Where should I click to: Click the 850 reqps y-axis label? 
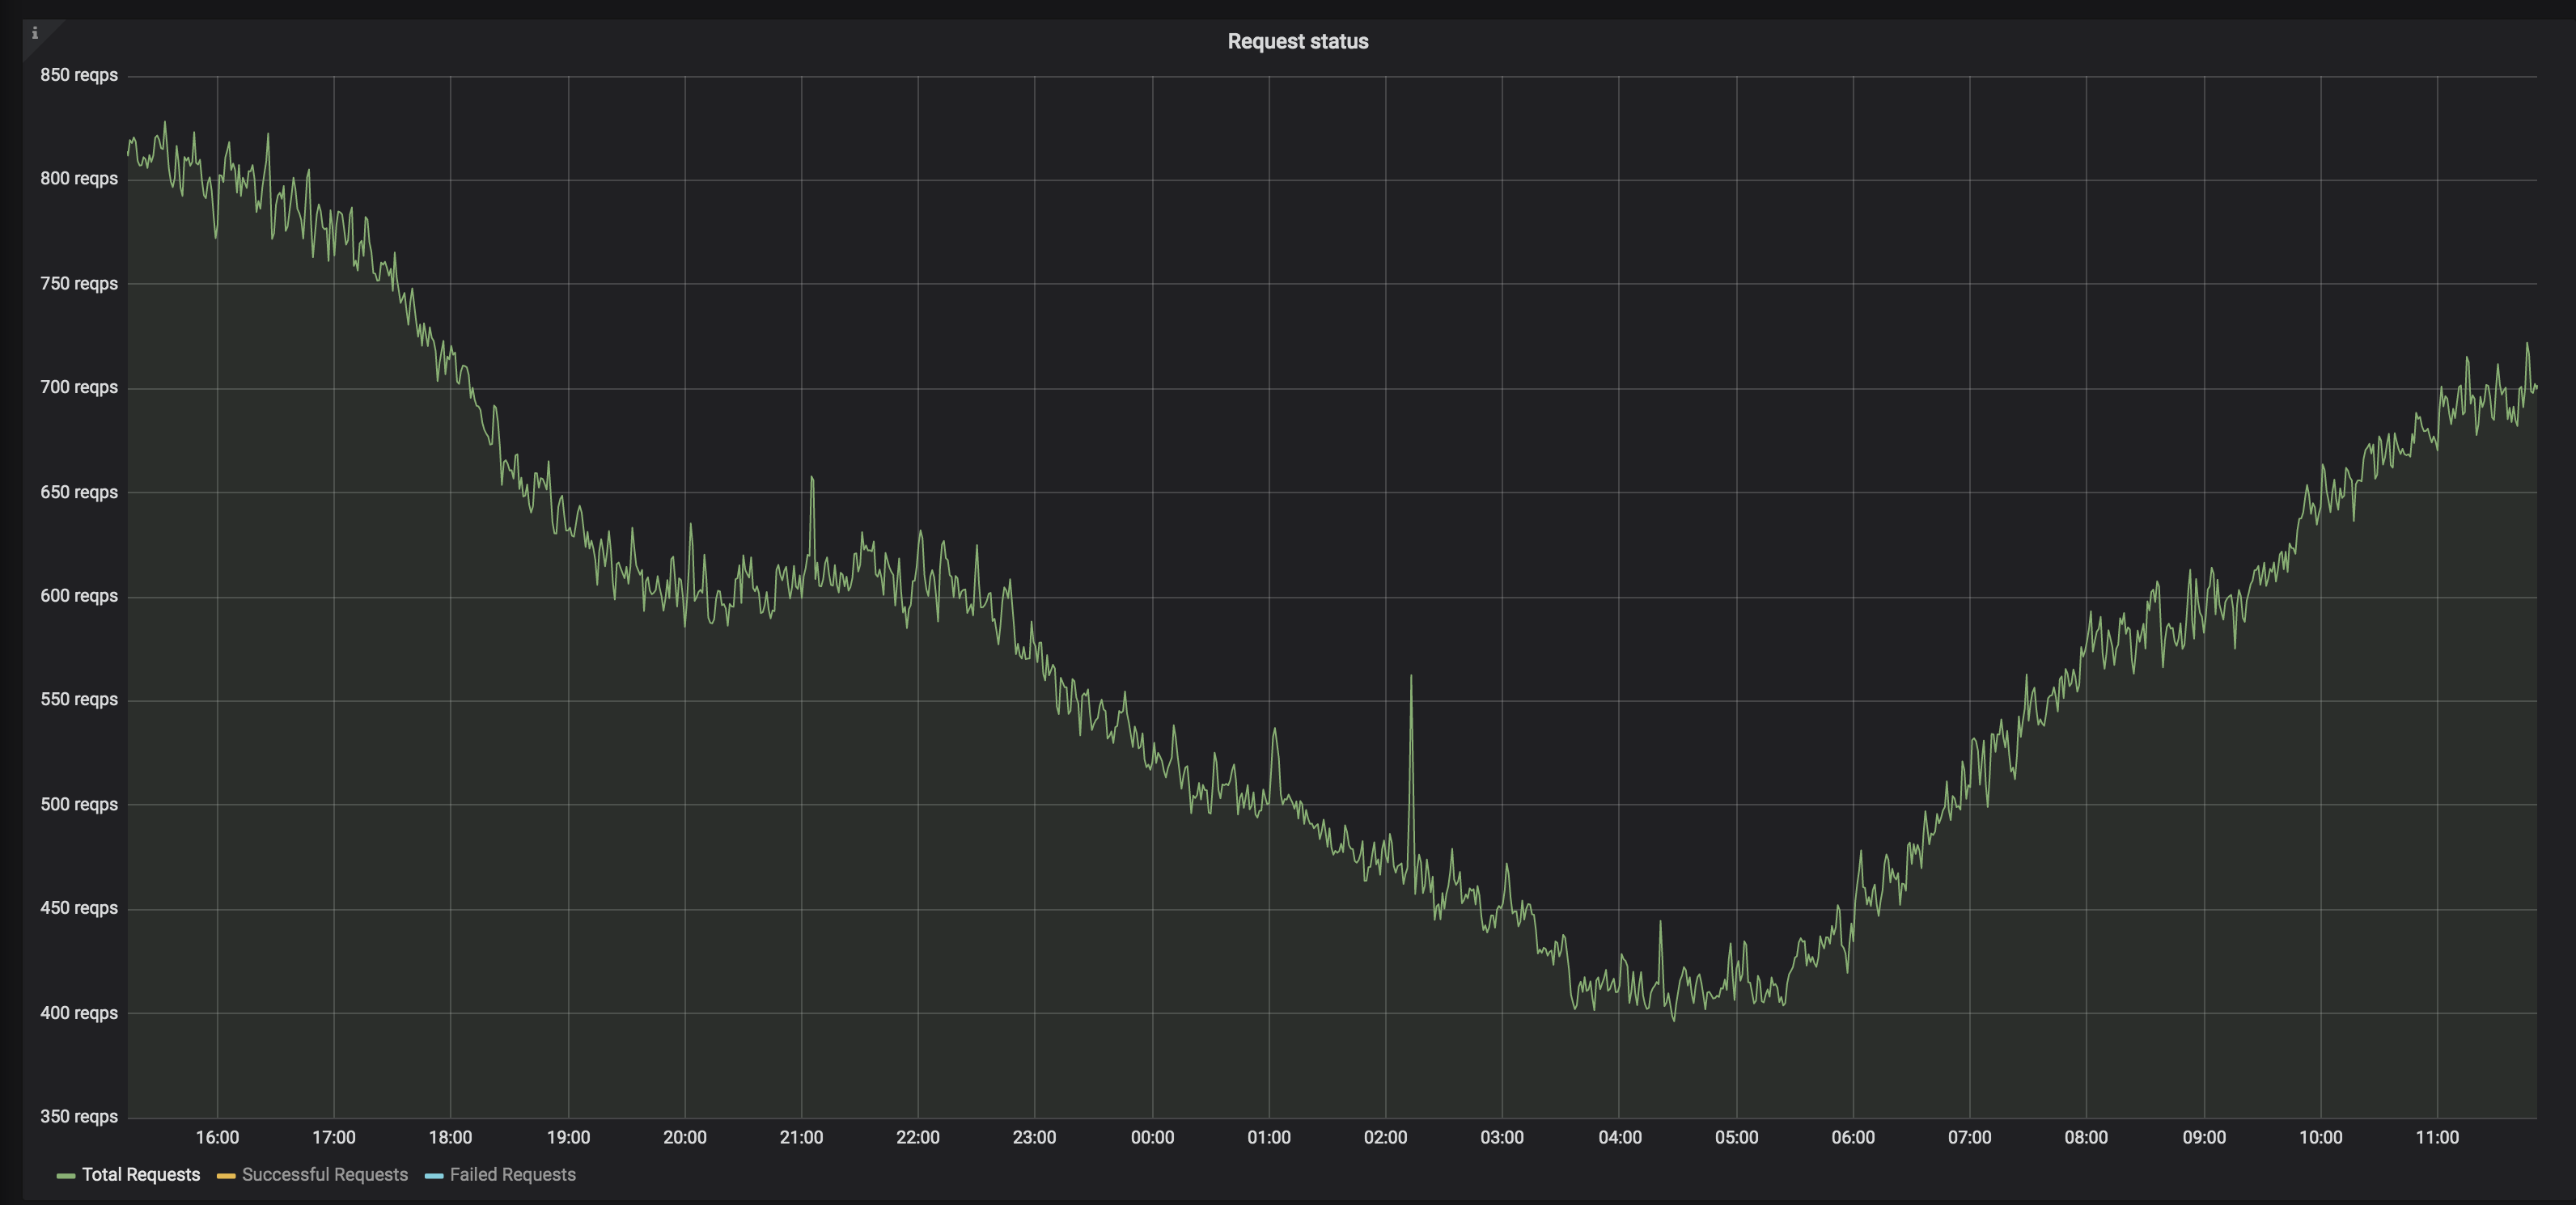pos(79,75)
